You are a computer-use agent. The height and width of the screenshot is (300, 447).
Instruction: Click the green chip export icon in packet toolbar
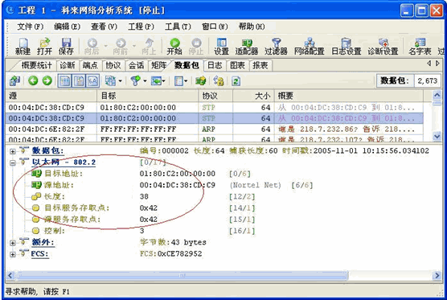[201, 81]
